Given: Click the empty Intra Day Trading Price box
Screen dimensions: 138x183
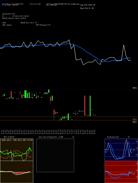Looking at the screenshot, I should point(55,155).
